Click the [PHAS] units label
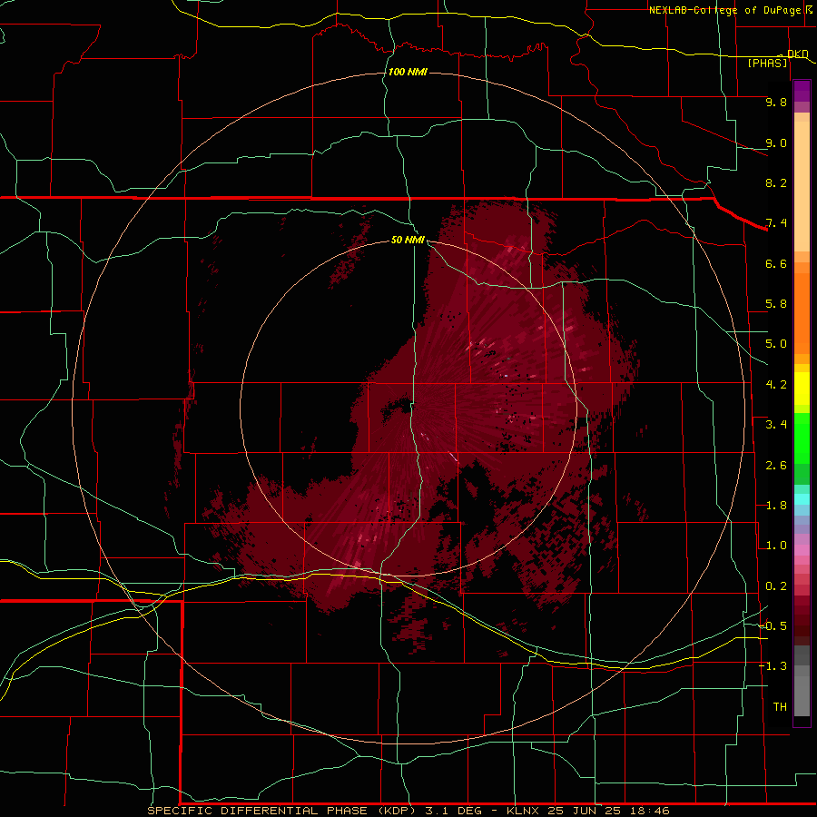This screenshot has width=817, height=817. (767, 63)
